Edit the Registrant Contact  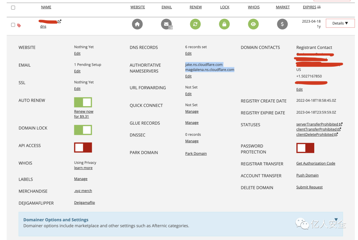[x=299, y=90]
